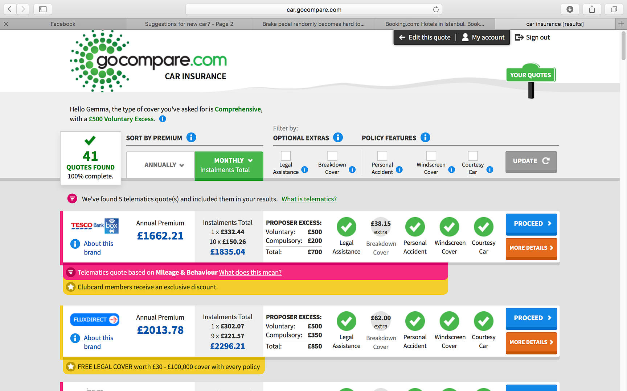Tick the Courtesy Car filter checkbox
This screenshot has width=627, height=391.
(473, 156)
